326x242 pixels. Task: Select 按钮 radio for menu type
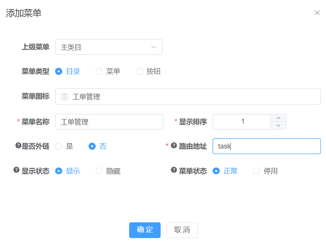139,71
